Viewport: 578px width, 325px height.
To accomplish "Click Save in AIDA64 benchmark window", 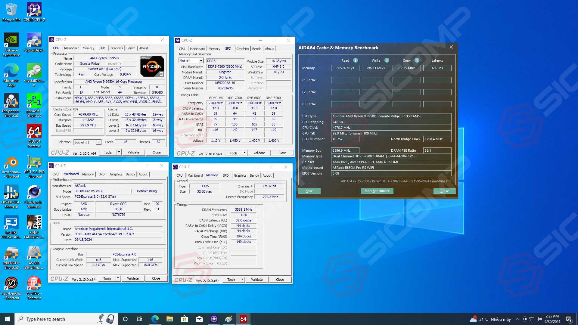I will (x=309, y=191).
